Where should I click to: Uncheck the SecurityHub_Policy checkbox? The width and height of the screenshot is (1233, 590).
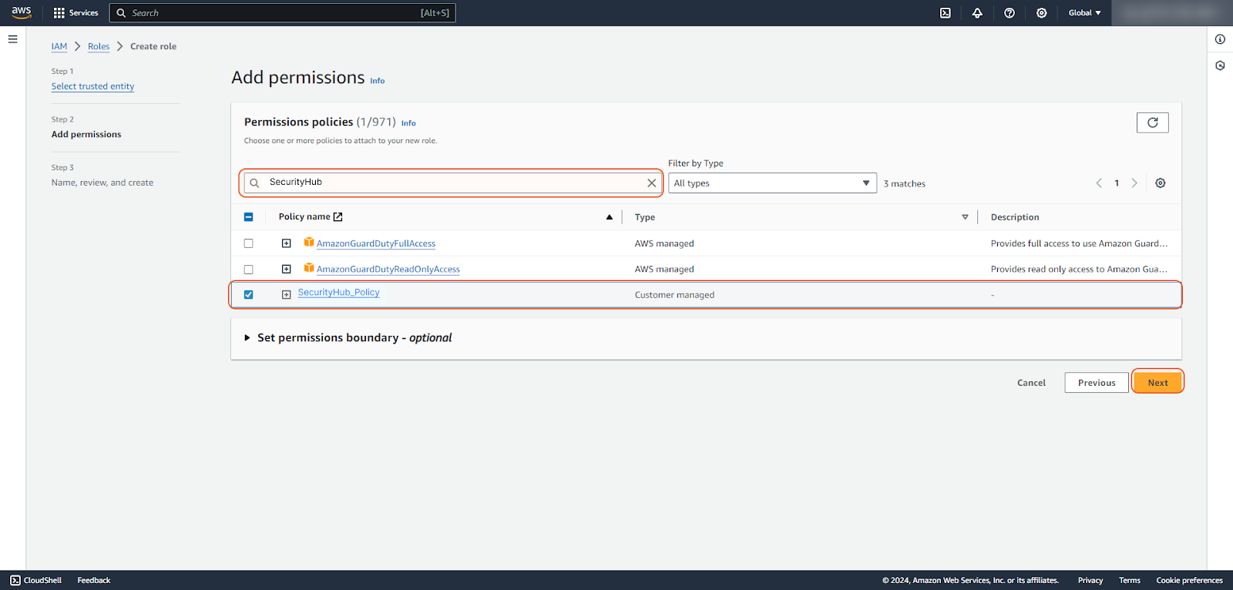pos(248,295)
